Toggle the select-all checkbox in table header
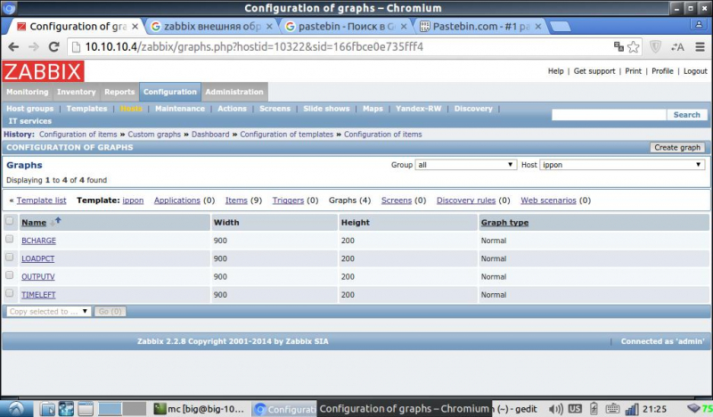713x417 pixels. [10, 222]
